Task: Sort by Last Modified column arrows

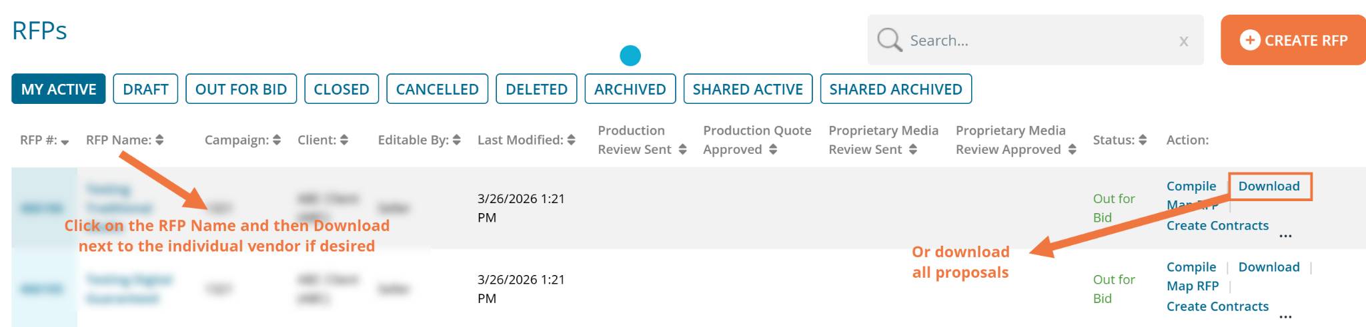Action: pos(572,140)
